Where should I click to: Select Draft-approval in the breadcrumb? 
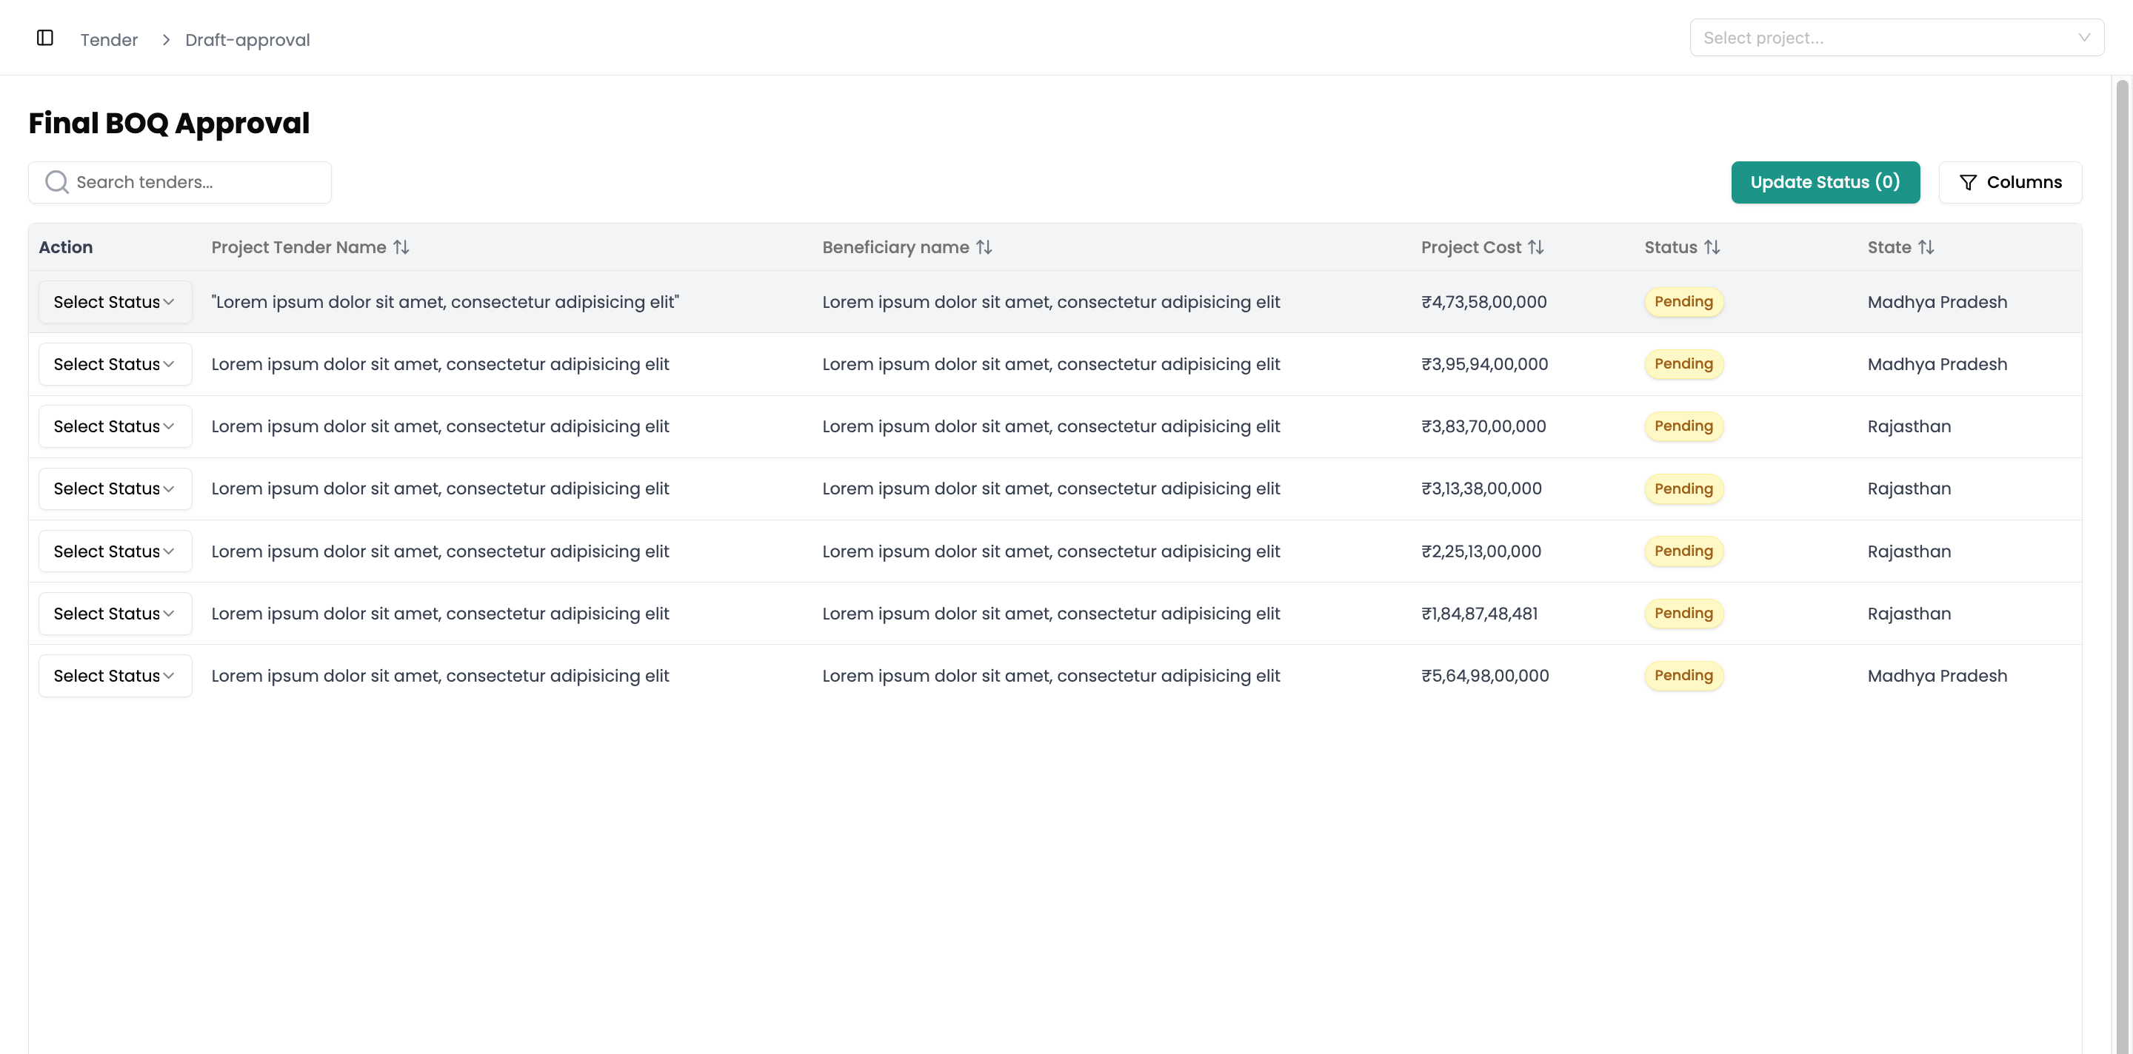pos(247,39)
